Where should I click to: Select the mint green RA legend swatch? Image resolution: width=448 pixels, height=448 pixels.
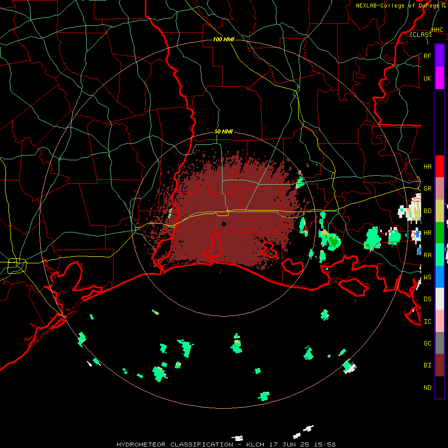pyautogui.click(x=440, y=255)
